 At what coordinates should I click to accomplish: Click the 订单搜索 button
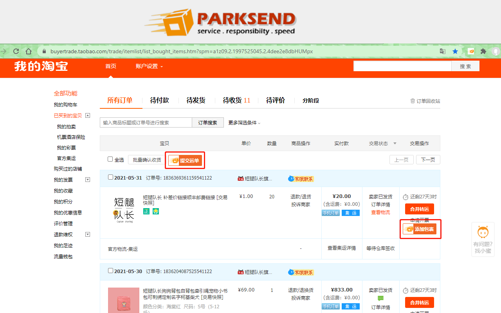[207, 122]
